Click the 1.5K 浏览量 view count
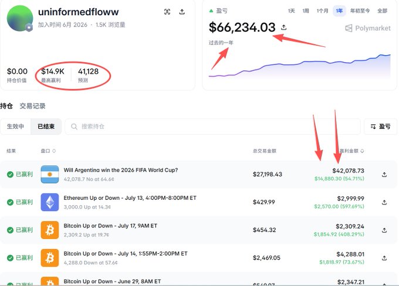Screen dimensions: 399x286 tap(110, 25)
